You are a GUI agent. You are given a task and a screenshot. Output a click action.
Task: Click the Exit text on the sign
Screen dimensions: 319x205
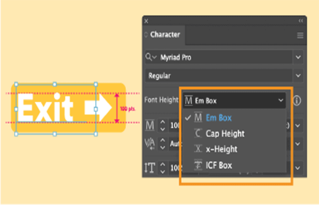(46, 108)
